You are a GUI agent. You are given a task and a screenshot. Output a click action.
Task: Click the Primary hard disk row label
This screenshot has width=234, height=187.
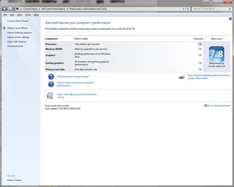point(55,69)
